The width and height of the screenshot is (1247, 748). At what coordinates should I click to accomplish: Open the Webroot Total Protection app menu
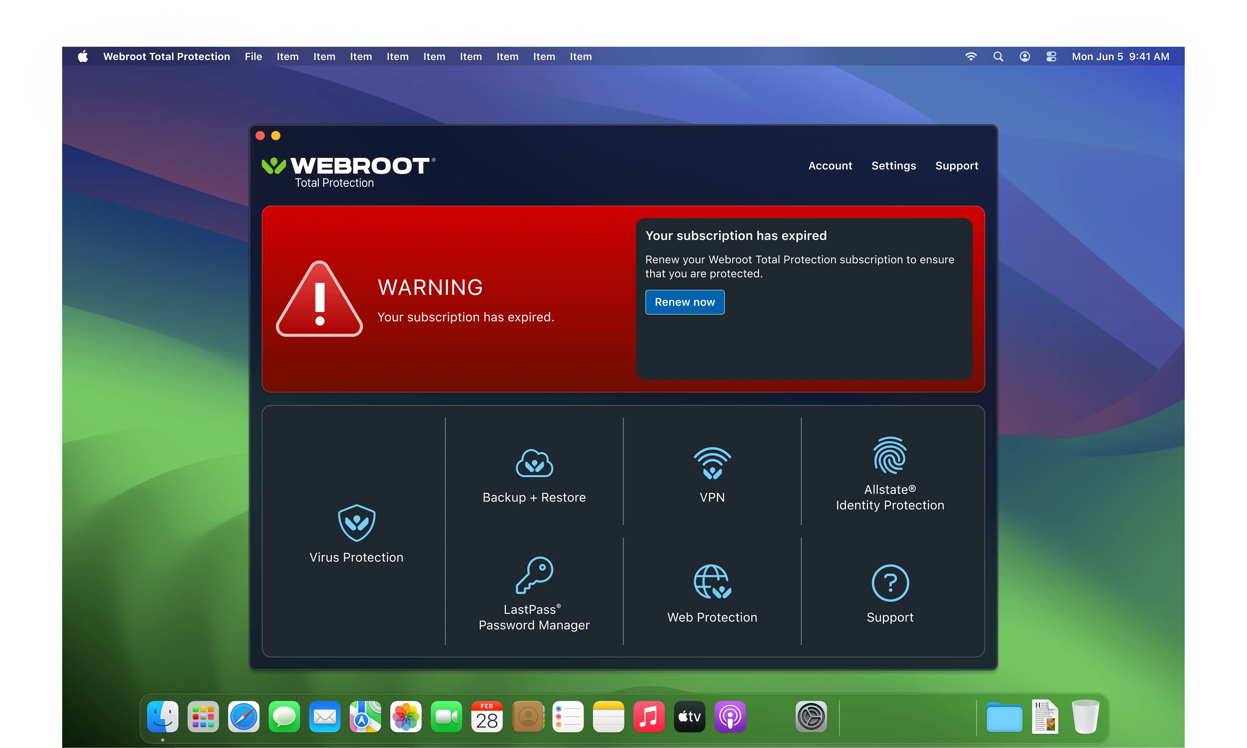click(x=167, y=56)
